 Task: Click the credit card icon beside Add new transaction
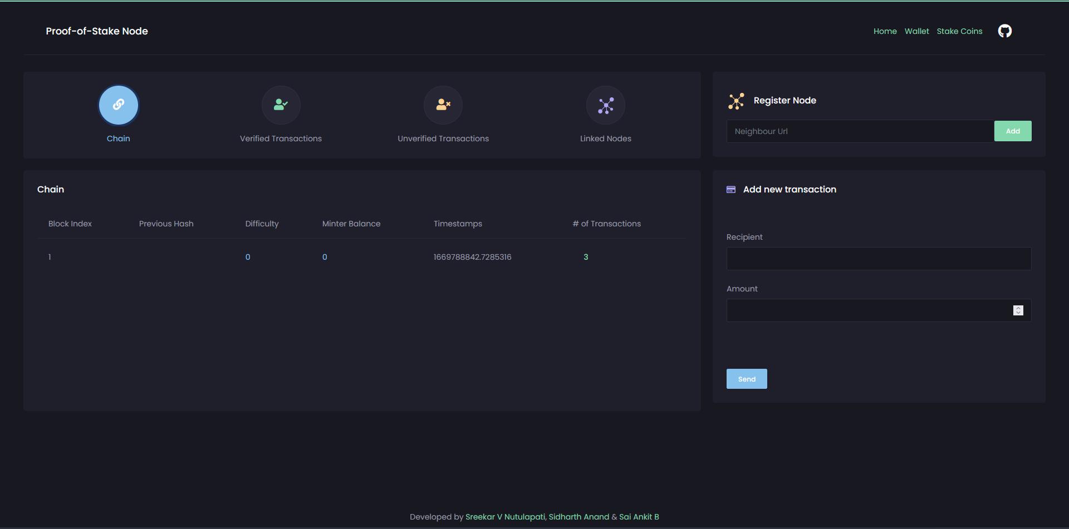click(x=731, y=190)
